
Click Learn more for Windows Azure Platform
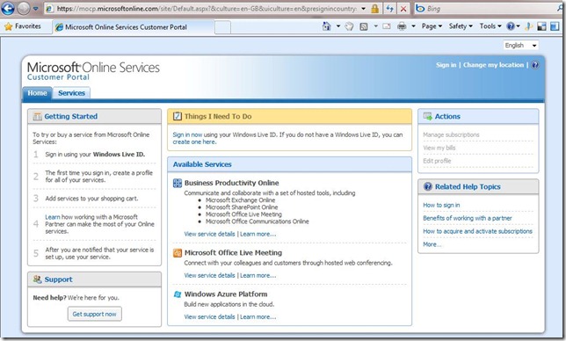(258, 316)
